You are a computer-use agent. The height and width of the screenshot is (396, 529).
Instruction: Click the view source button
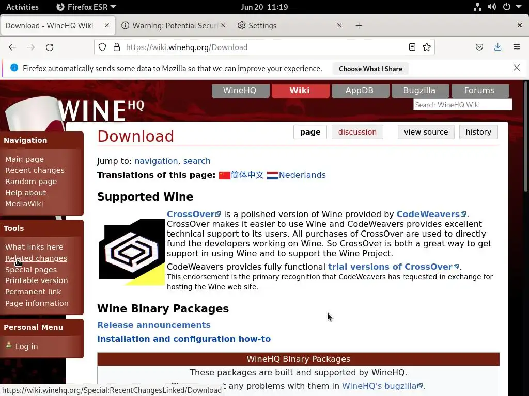pyautogui.click(x=426, y=132)
